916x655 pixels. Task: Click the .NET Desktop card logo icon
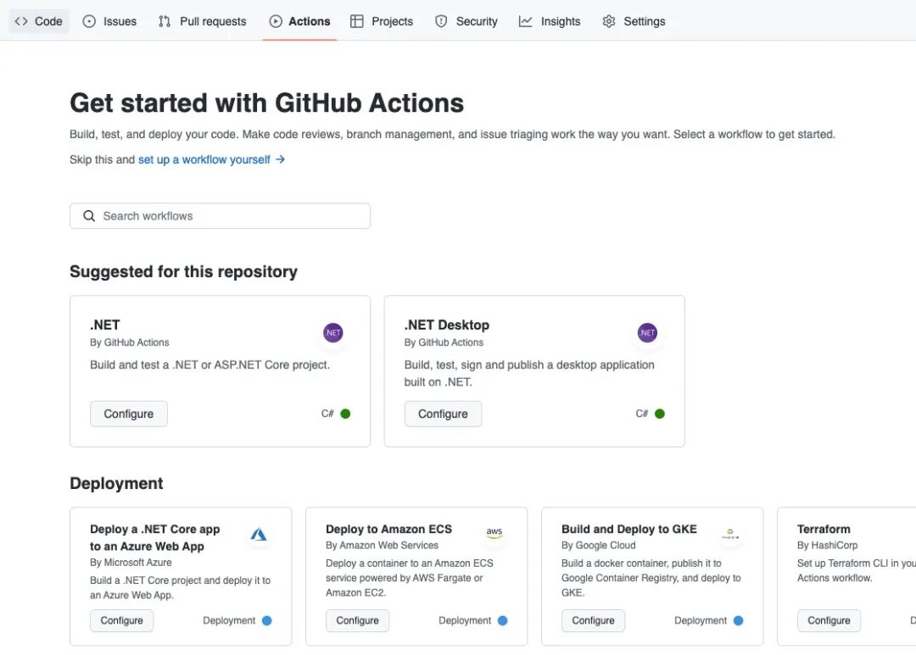(647, 333)
